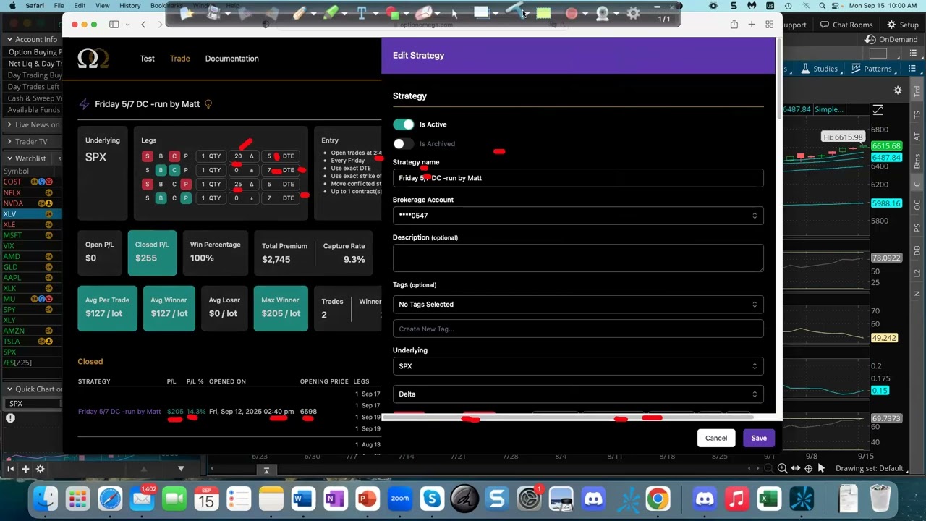Click the Safari Share icon
Viewport: 926px width, 521px height.
pos(734,25)
